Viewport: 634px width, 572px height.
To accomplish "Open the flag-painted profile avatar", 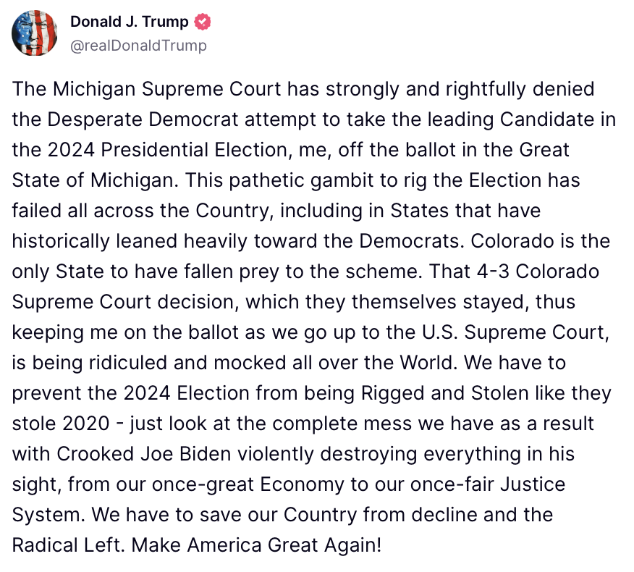I will point(34,33).
